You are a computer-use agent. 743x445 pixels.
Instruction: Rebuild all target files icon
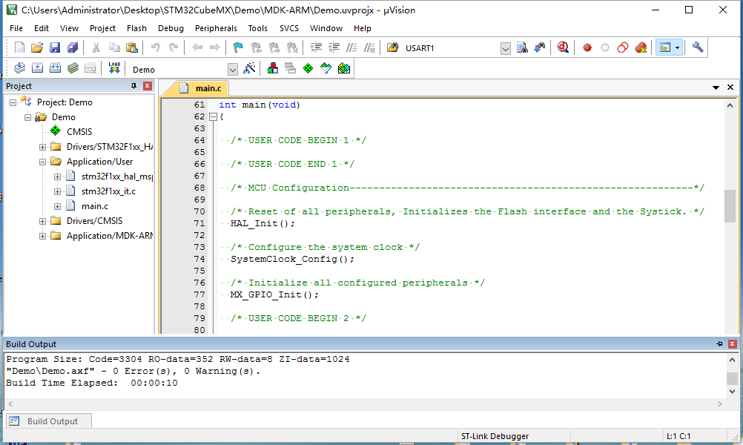click(55, 68)
